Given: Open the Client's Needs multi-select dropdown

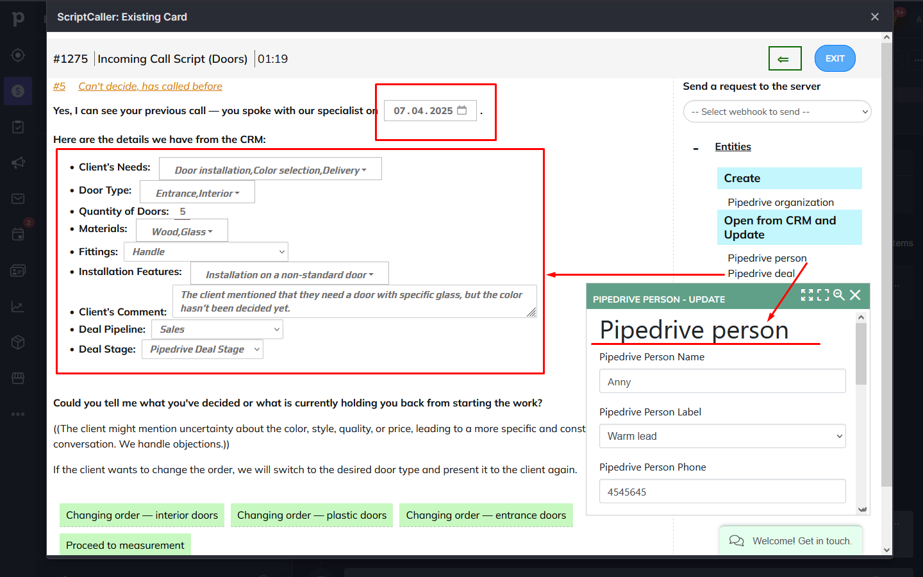Looking at the screenshot, I should click(x=270, y=169).
